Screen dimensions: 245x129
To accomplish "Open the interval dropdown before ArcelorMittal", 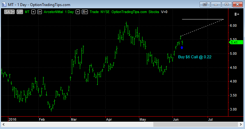I will point(40,12).
